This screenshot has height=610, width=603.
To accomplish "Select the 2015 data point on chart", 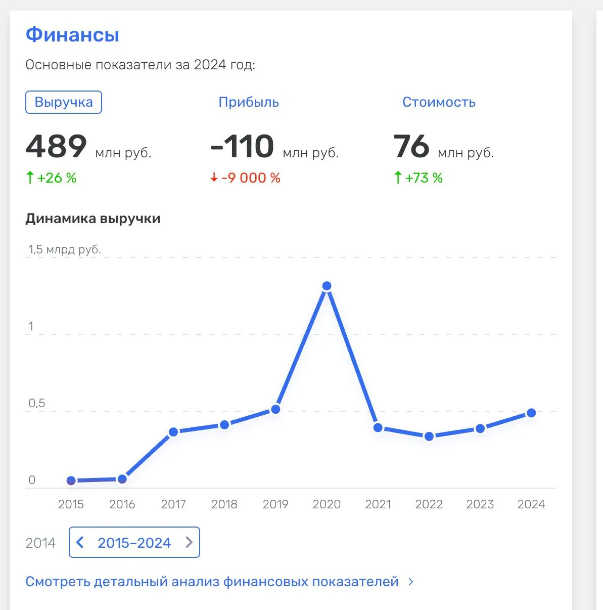I will point(71,481).
